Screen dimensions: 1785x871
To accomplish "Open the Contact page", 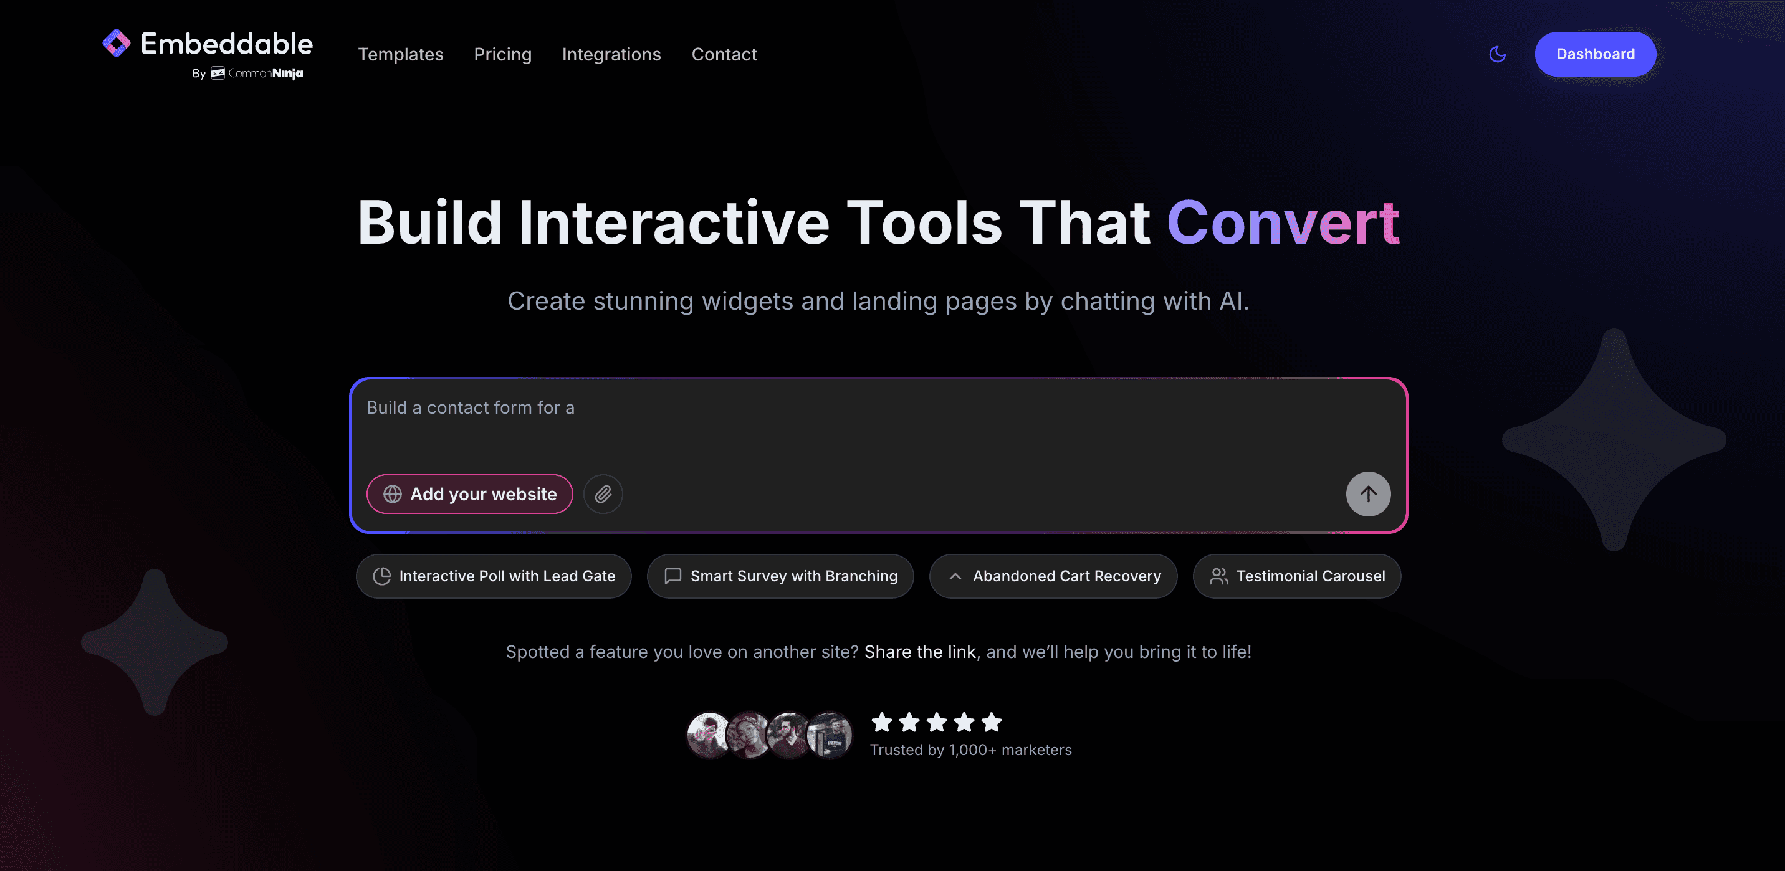I will click(724, 54).
